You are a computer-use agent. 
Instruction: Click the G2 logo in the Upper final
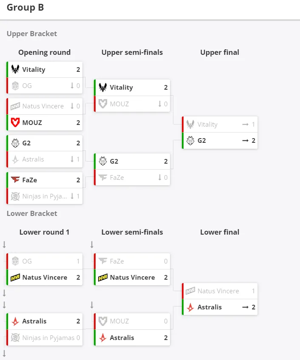click(x=190, y=141)
